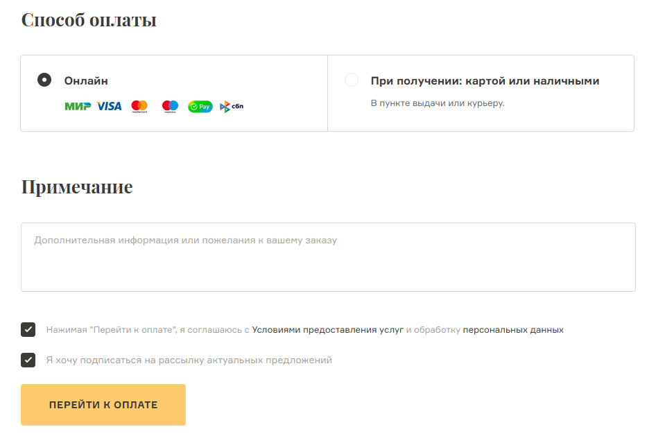Click the VISA card logo
Viewport: 665px width, 436px height.
point(109,106)
